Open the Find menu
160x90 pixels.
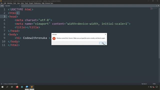coord(14,3)
